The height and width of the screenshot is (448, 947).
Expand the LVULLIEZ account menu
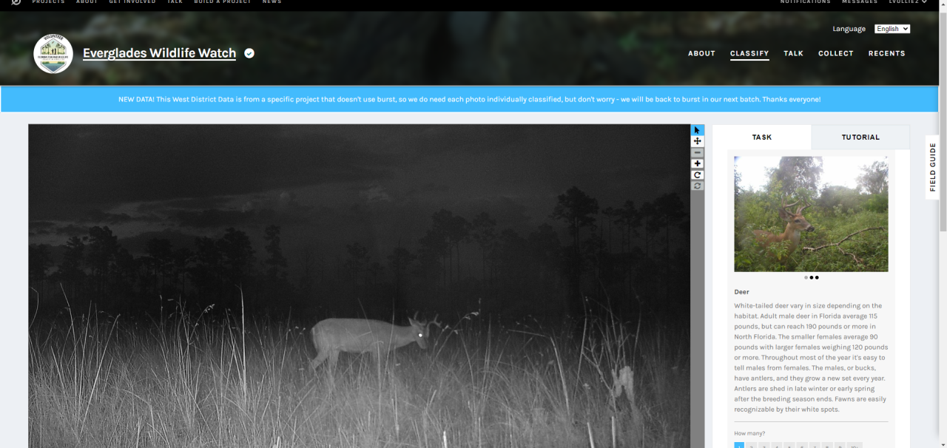908,2
